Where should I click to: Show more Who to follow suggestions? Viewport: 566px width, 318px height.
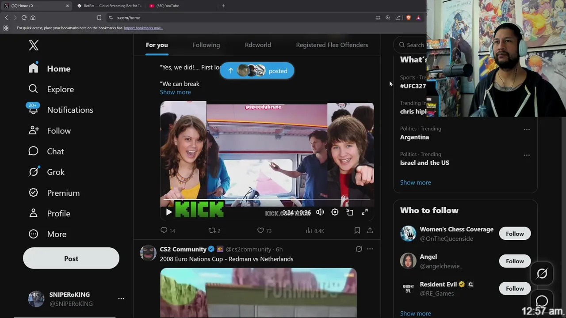pos(415,313)
